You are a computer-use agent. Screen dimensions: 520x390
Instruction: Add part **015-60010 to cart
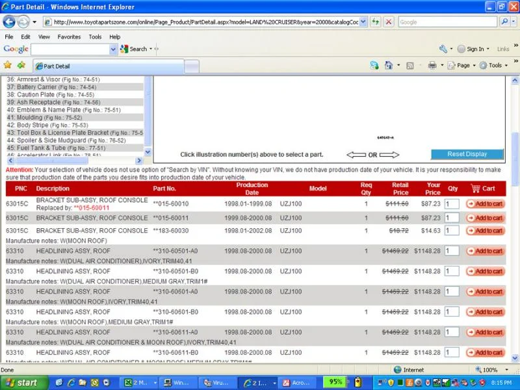[485, 203]
